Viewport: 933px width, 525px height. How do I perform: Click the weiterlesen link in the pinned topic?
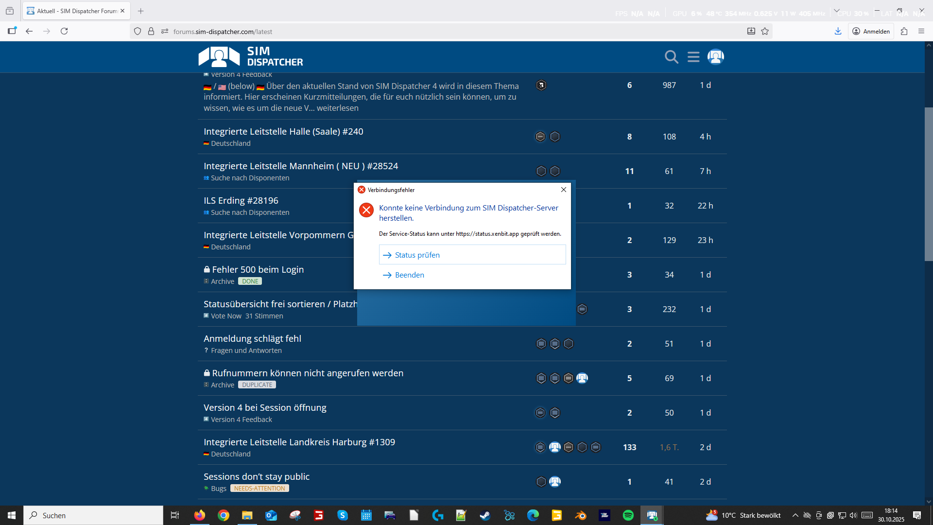click(338, 108)
